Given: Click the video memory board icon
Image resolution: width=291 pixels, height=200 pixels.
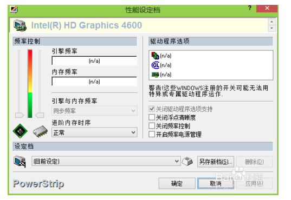Looking at the screenshot, I should click(155, 75).
